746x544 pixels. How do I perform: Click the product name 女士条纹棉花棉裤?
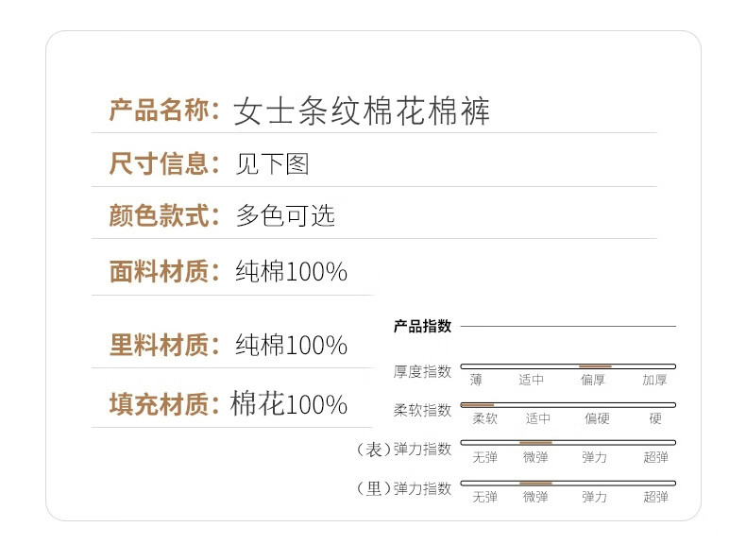pos(362,110)
